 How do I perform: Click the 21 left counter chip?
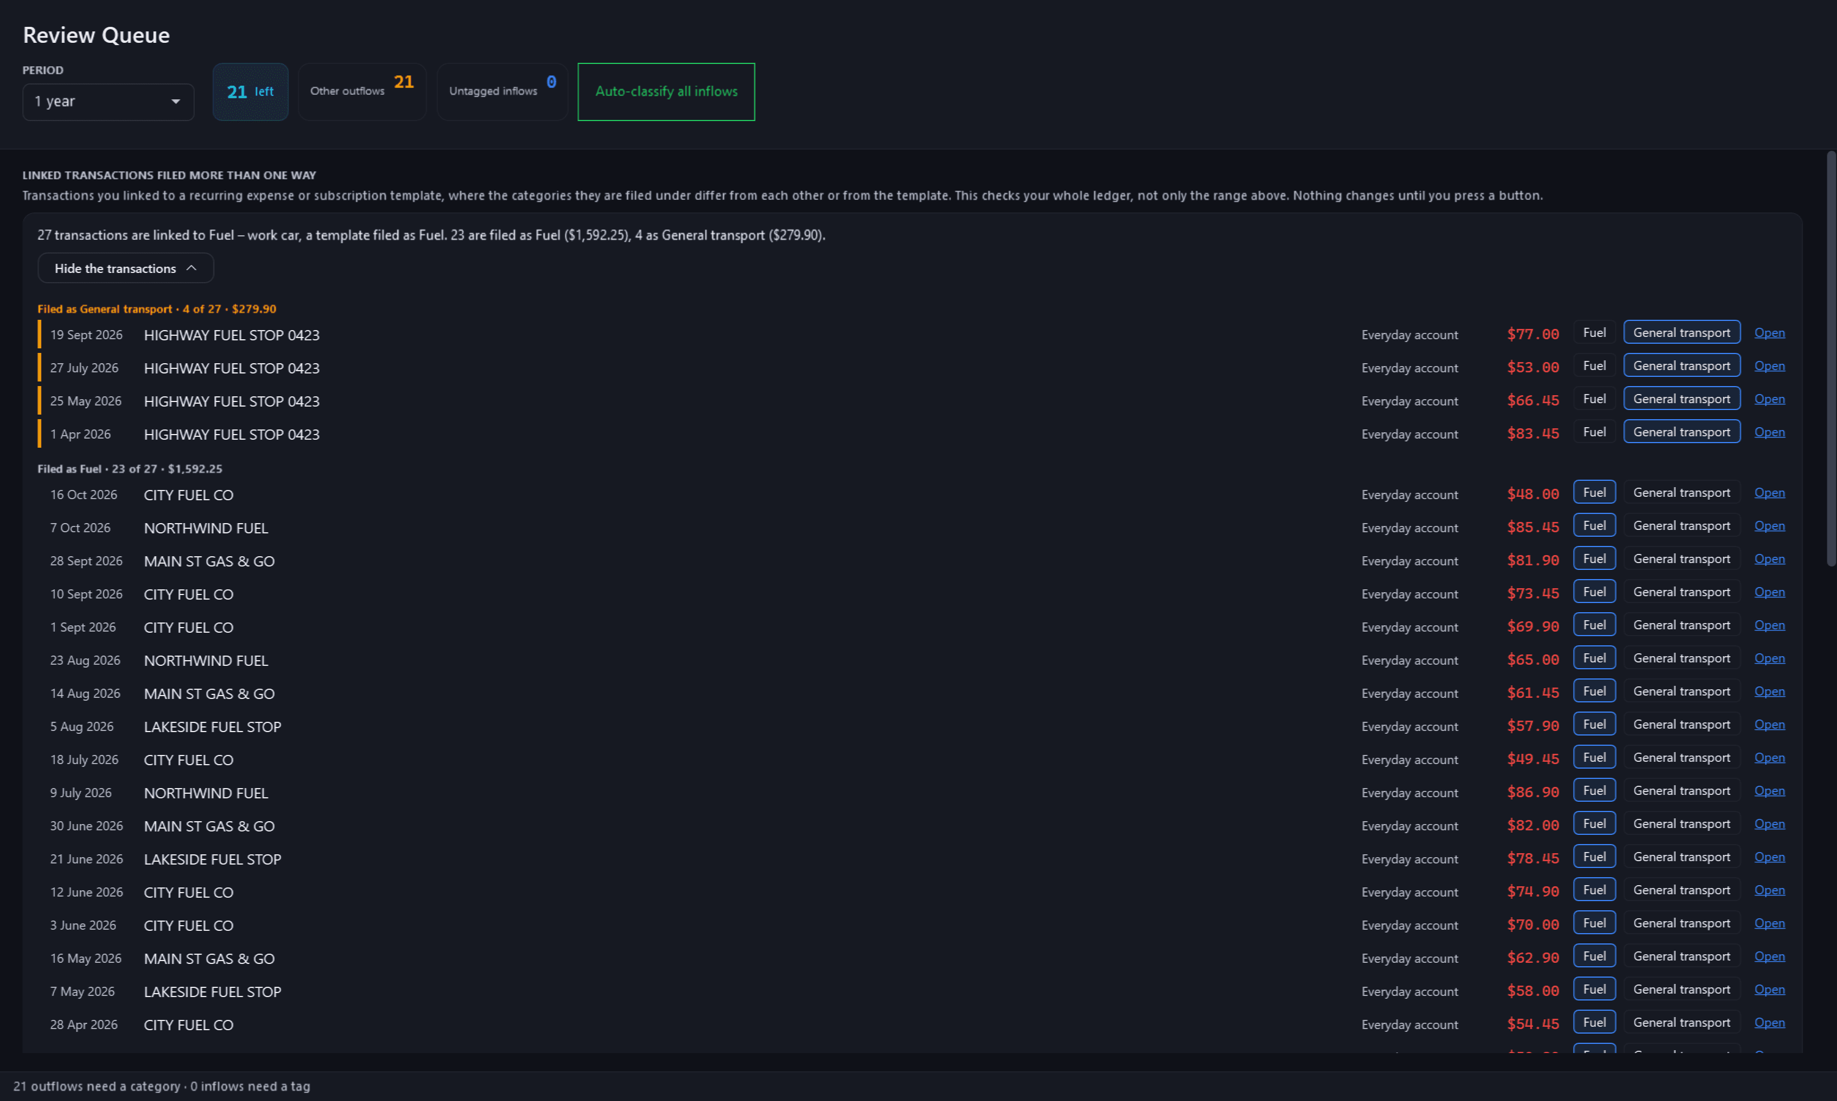coord(250,92)
